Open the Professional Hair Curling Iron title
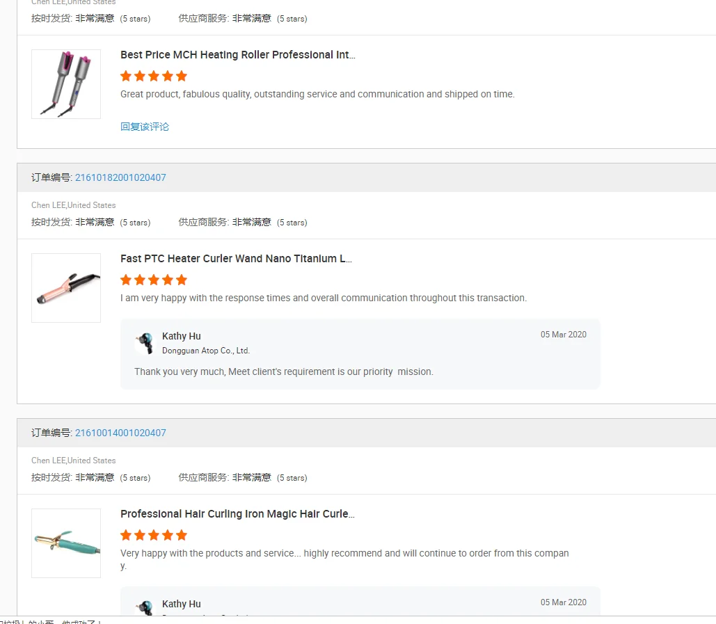 [x=237, y=514]
